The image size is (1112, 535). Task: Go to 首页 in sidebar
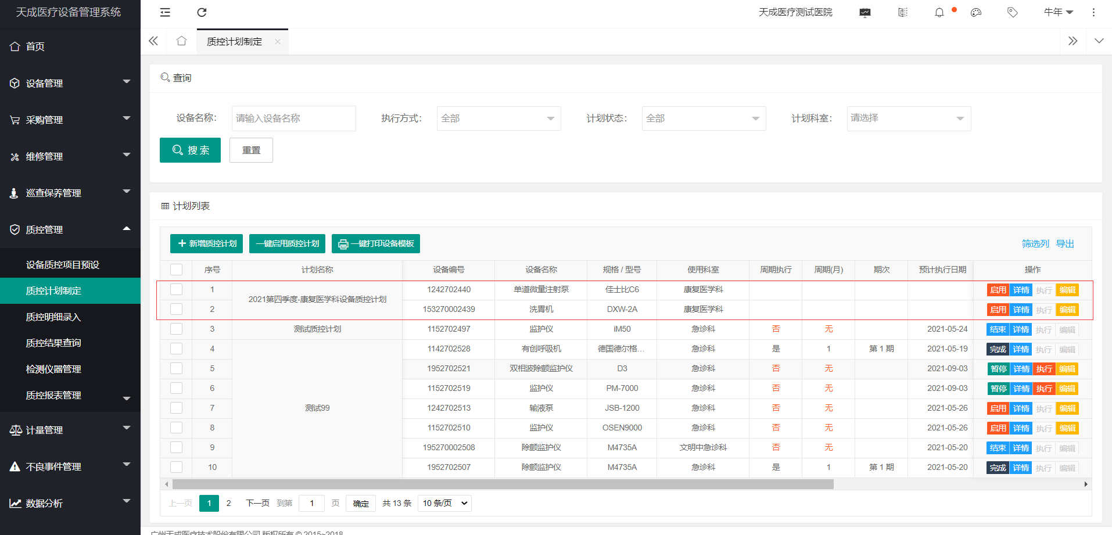70,46
